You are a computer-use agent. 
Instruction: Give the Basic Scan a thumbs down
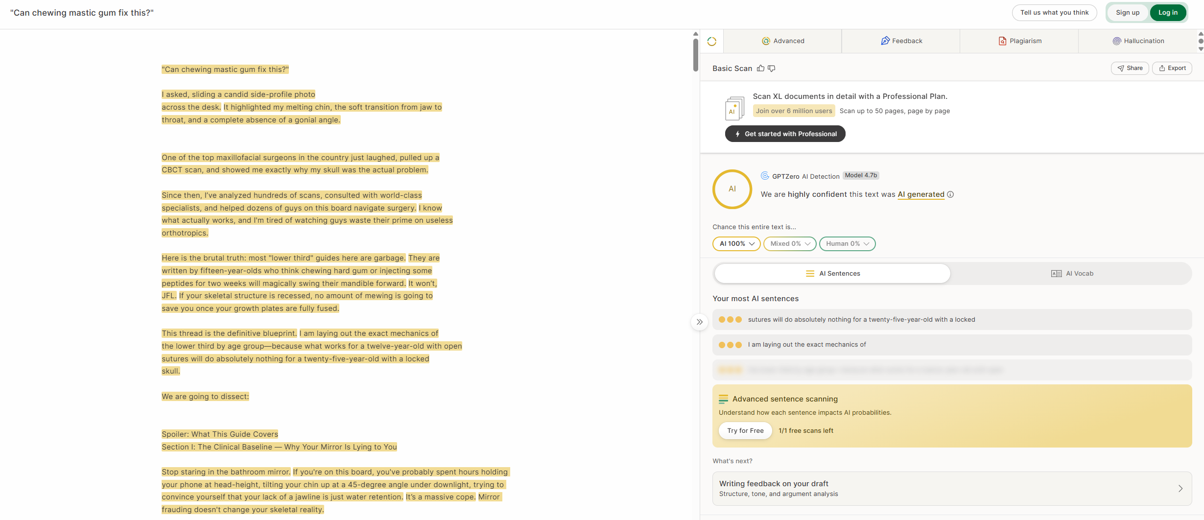click(x=772, y=69)
